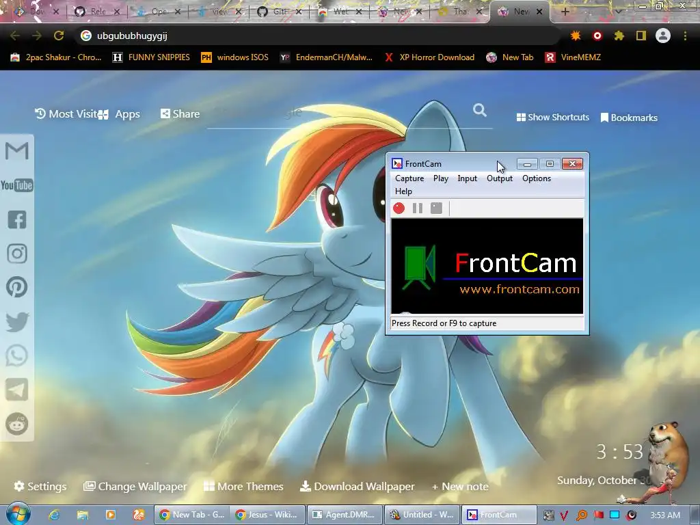Open the Help menu in FrontCam

tap(403, 191)
